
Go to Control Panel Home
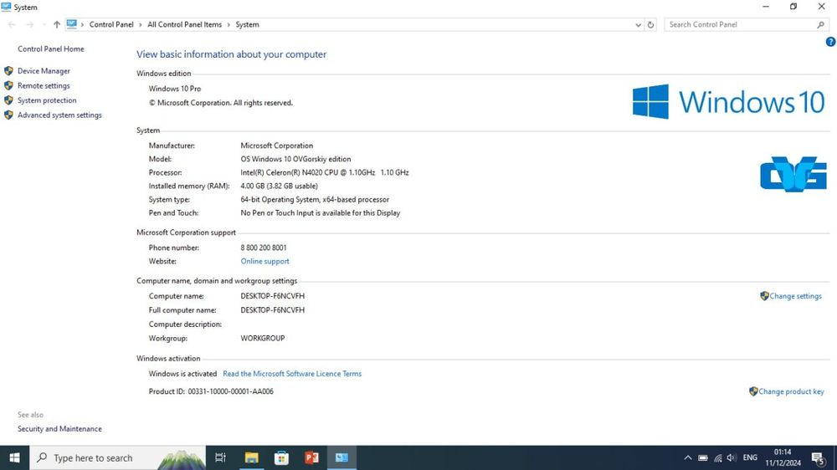point(51,49)
